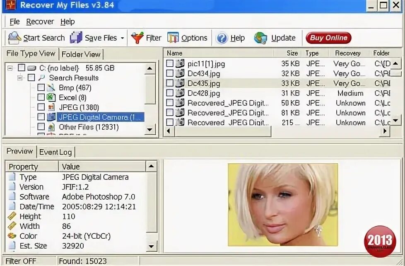The image size is (405, 266).
Task: Click the property panel scroll down arrow
Action: (x=152, y=246)
